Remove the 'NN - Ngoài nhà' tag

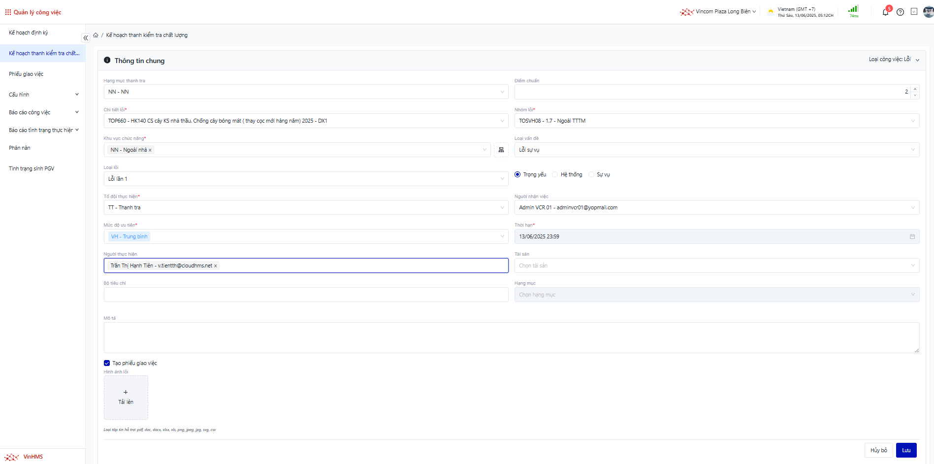click(150, 150)
